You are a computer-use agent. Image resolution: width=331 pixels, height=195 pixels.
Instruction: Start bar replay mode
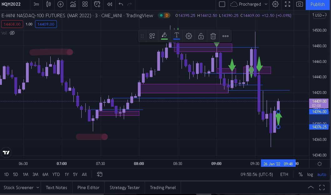pos(110,4)
